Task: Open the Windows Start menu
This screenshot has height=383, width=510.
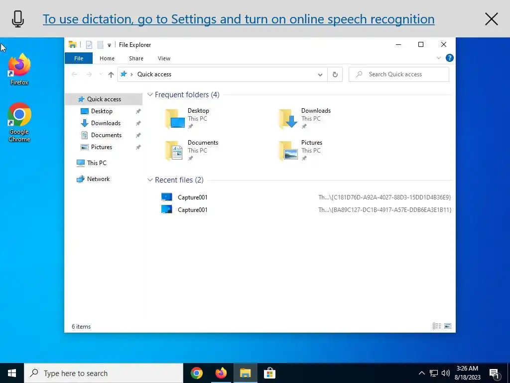Action: tap(12, 373)
